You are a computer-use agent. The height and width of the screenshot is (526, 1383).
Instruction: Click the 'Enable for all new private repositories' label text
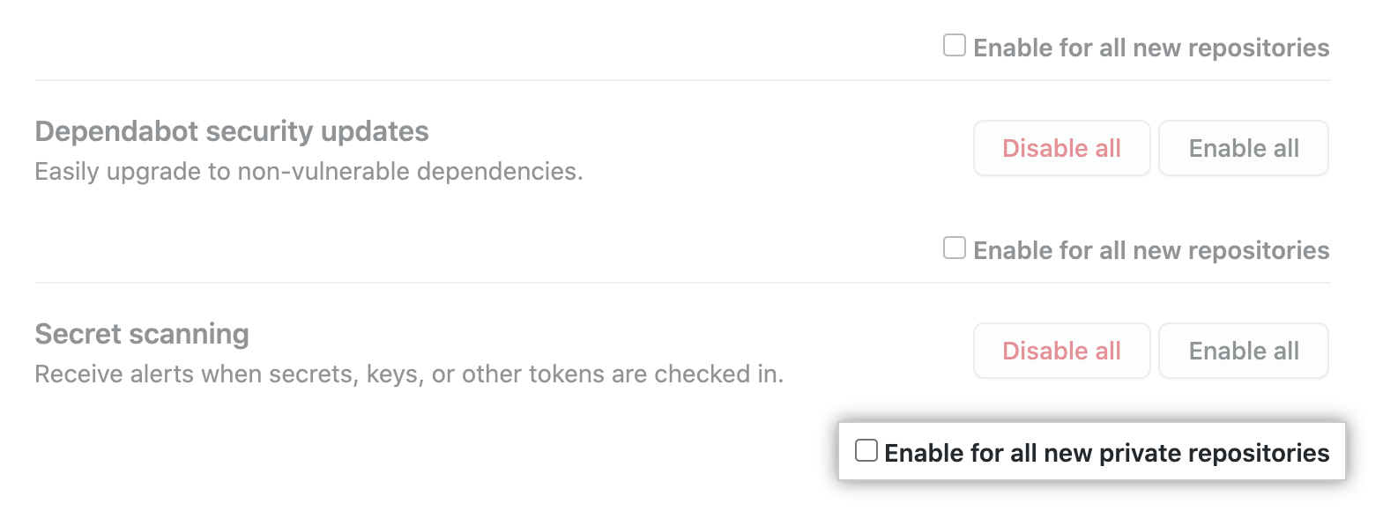tap(1106, 453)
